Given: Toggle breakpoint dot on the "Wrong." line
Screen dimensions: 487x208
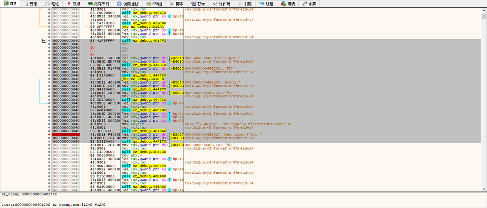Looking at the screenshot, I should point(49,82).
